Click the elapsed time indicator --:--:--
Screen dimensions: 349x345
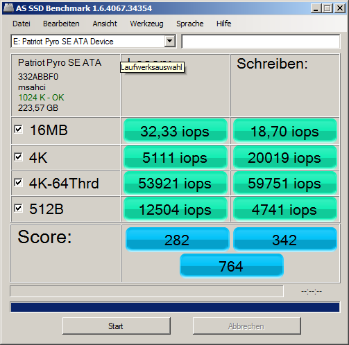[x=312, y=291]
